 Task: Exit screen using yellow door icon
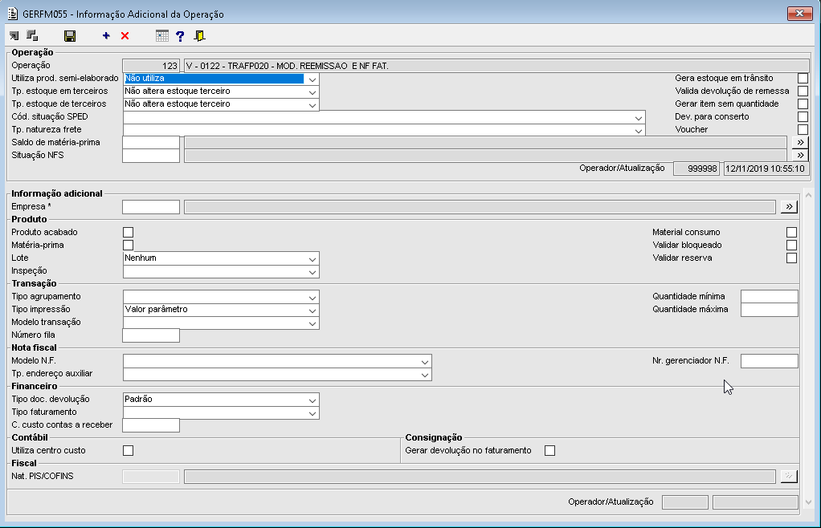(199, 35)
